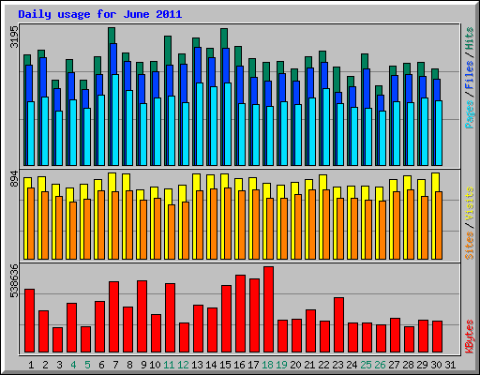The width and height of the screenshot is (480, 375).
Task: Click green weekend day label 5
Action: pos(87,365)
